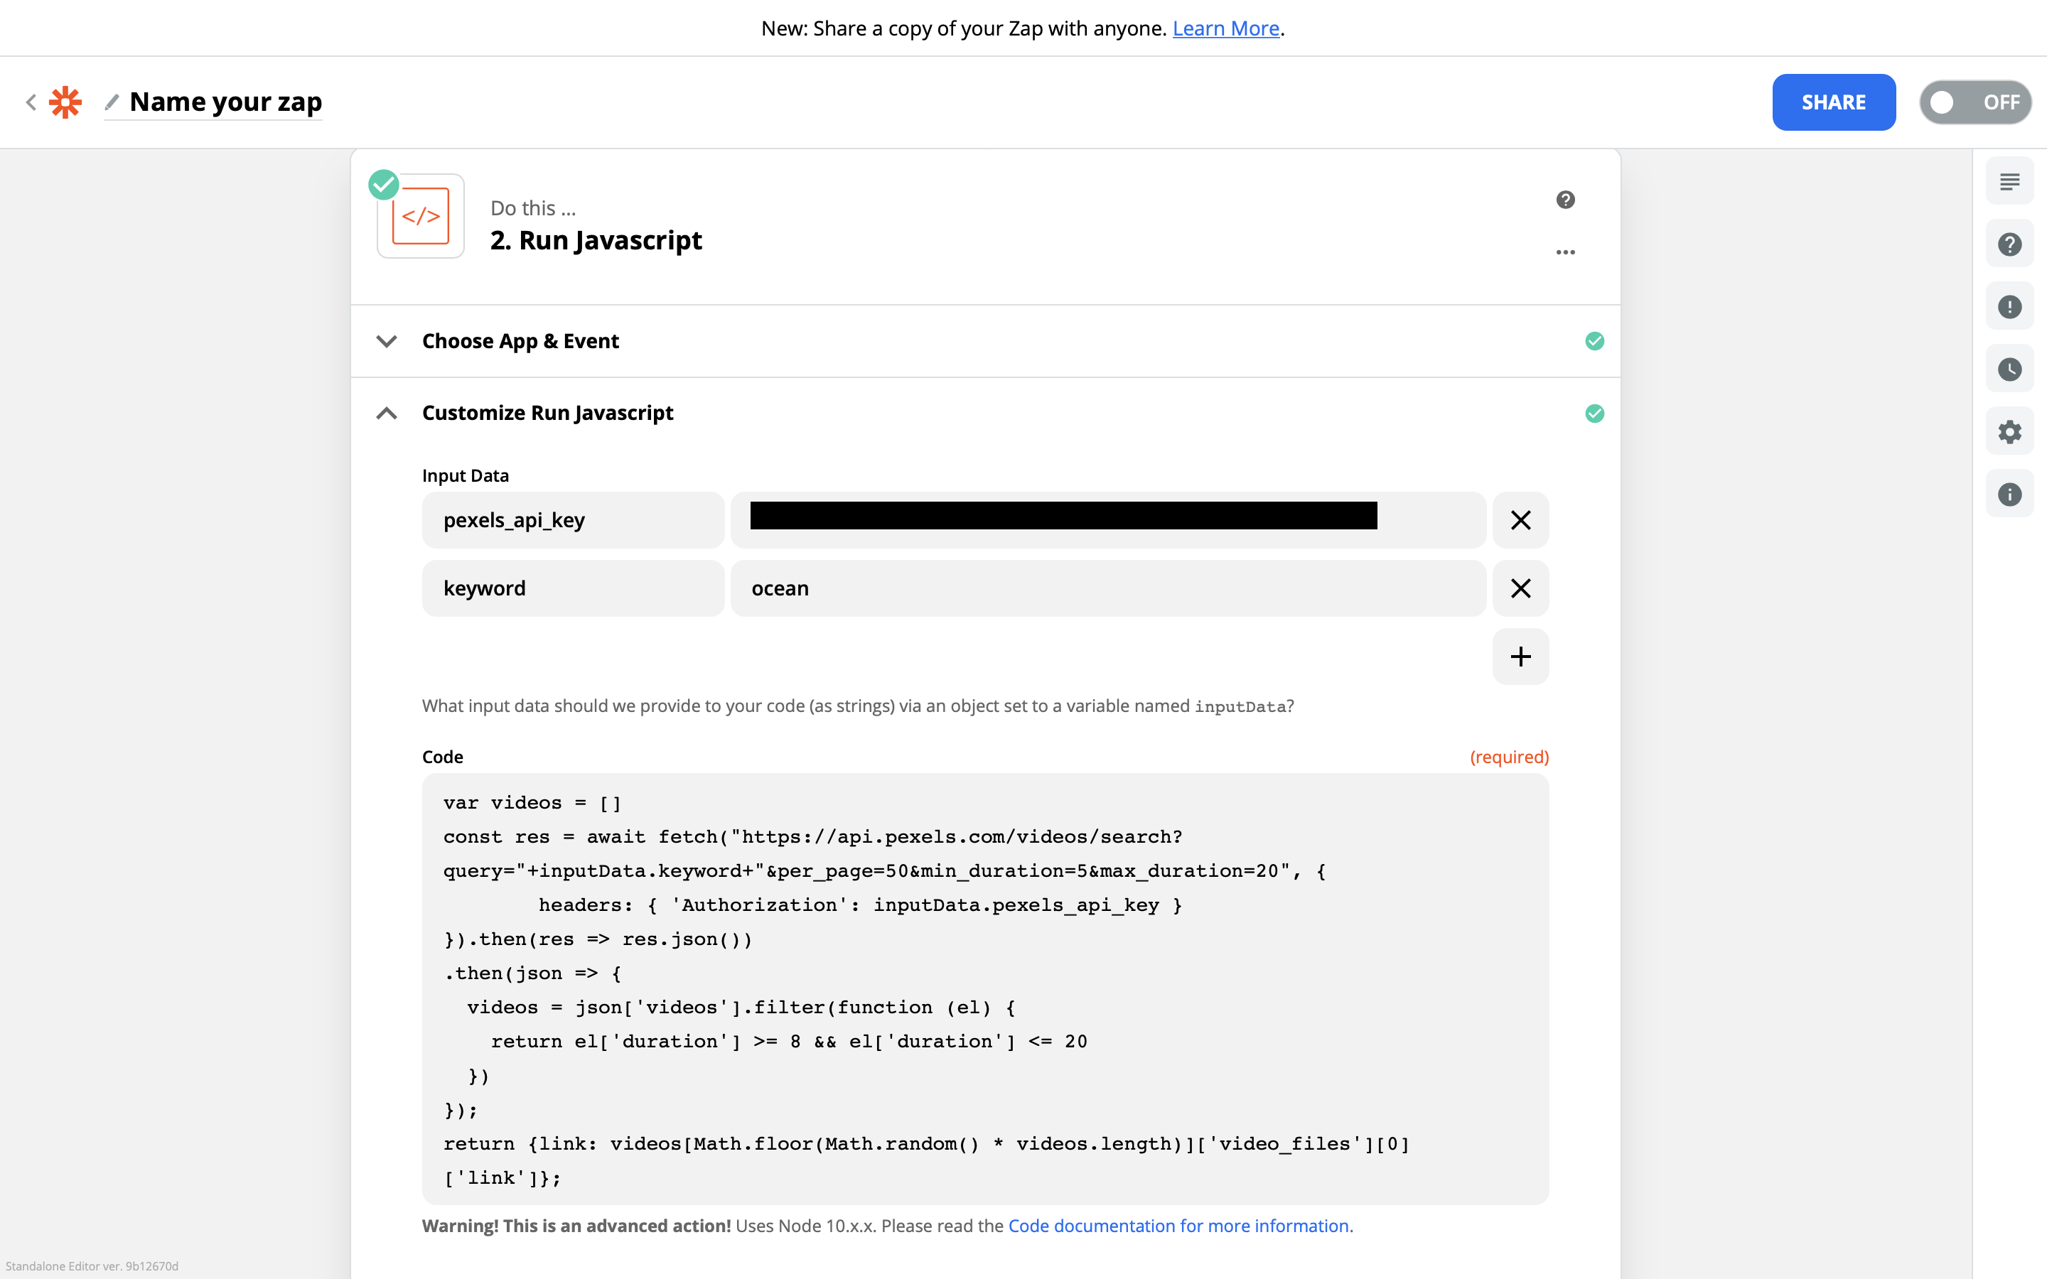Viewport: 2047px width, 1279px height.
Task: Open the step three-dots options menu
Action: (x=1565, y=252)
